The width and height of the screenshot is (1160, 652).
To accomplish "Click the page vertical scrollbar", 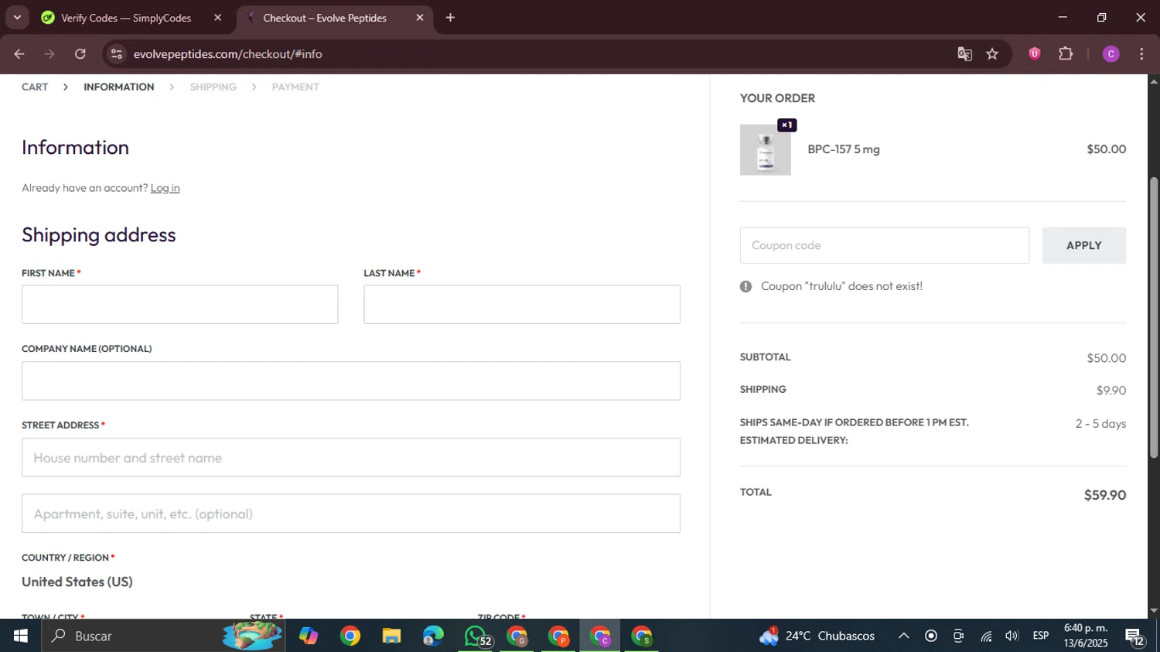I will pyautogui.click(x=1154, y=317).
